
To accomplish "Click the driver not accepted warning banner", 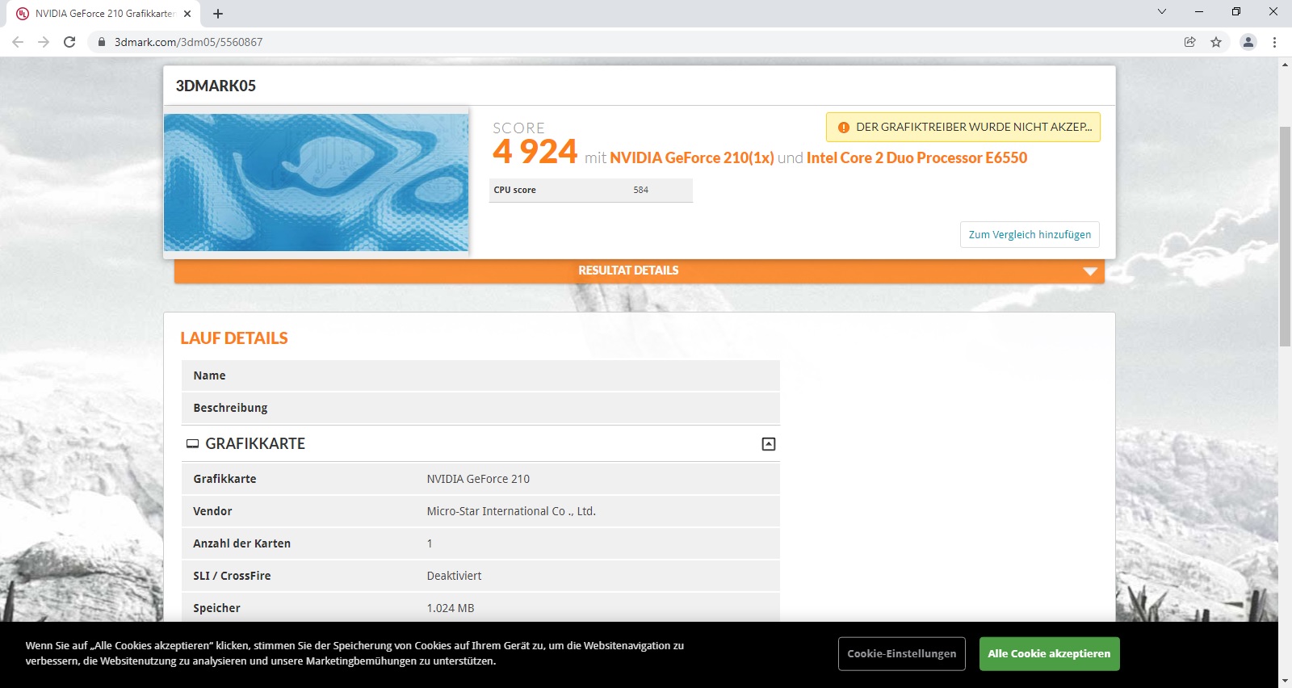I will coord(963,128).
